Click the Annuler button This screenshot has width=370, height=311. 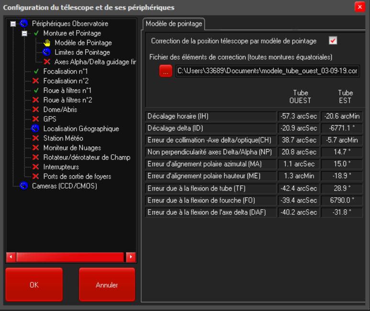tap(107, 285)
